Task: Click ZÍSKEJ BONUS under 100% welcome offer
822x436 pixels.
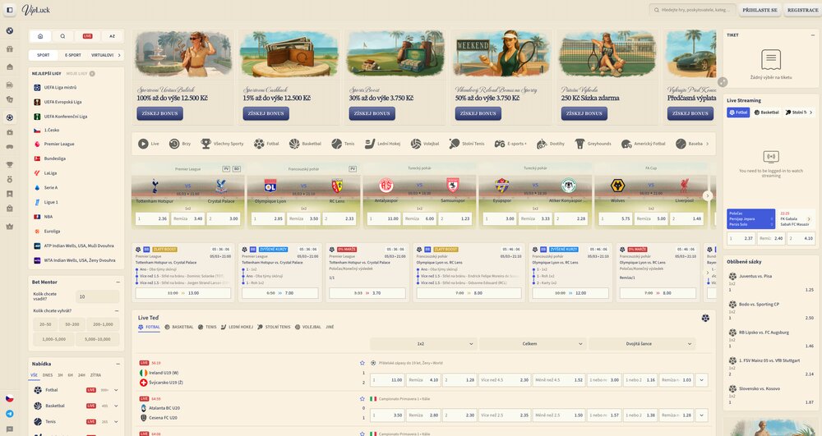Action: coord(160,113)
